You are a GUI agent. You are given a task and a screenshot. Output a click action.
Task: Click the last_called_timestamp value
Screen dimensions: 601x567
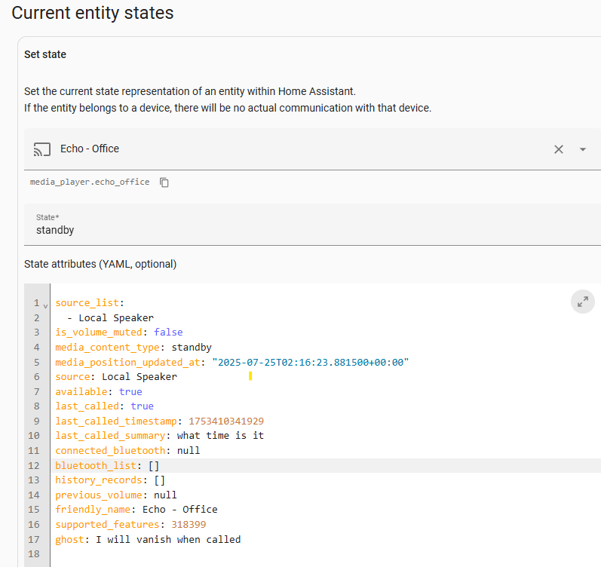point(226,421)
